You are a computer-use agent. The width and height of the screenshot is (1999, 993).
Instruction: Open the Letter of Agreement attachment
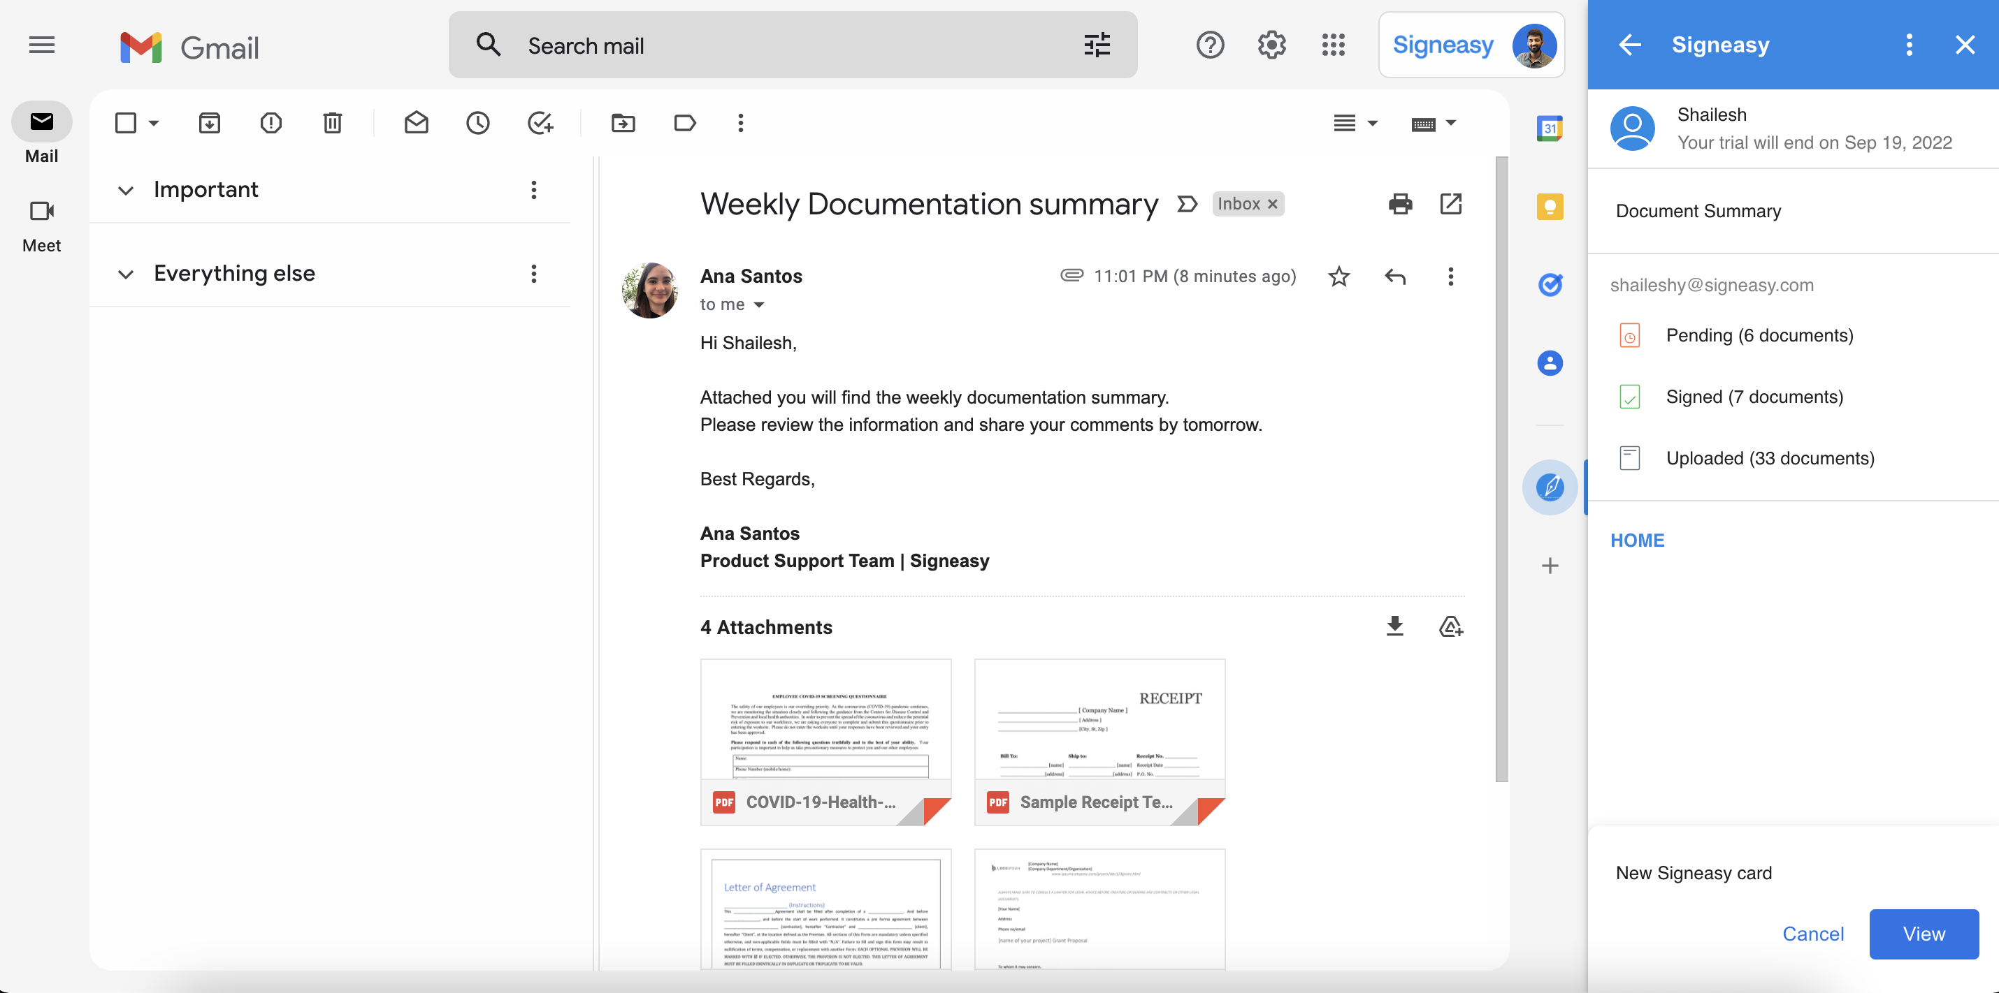coord(825,909)
